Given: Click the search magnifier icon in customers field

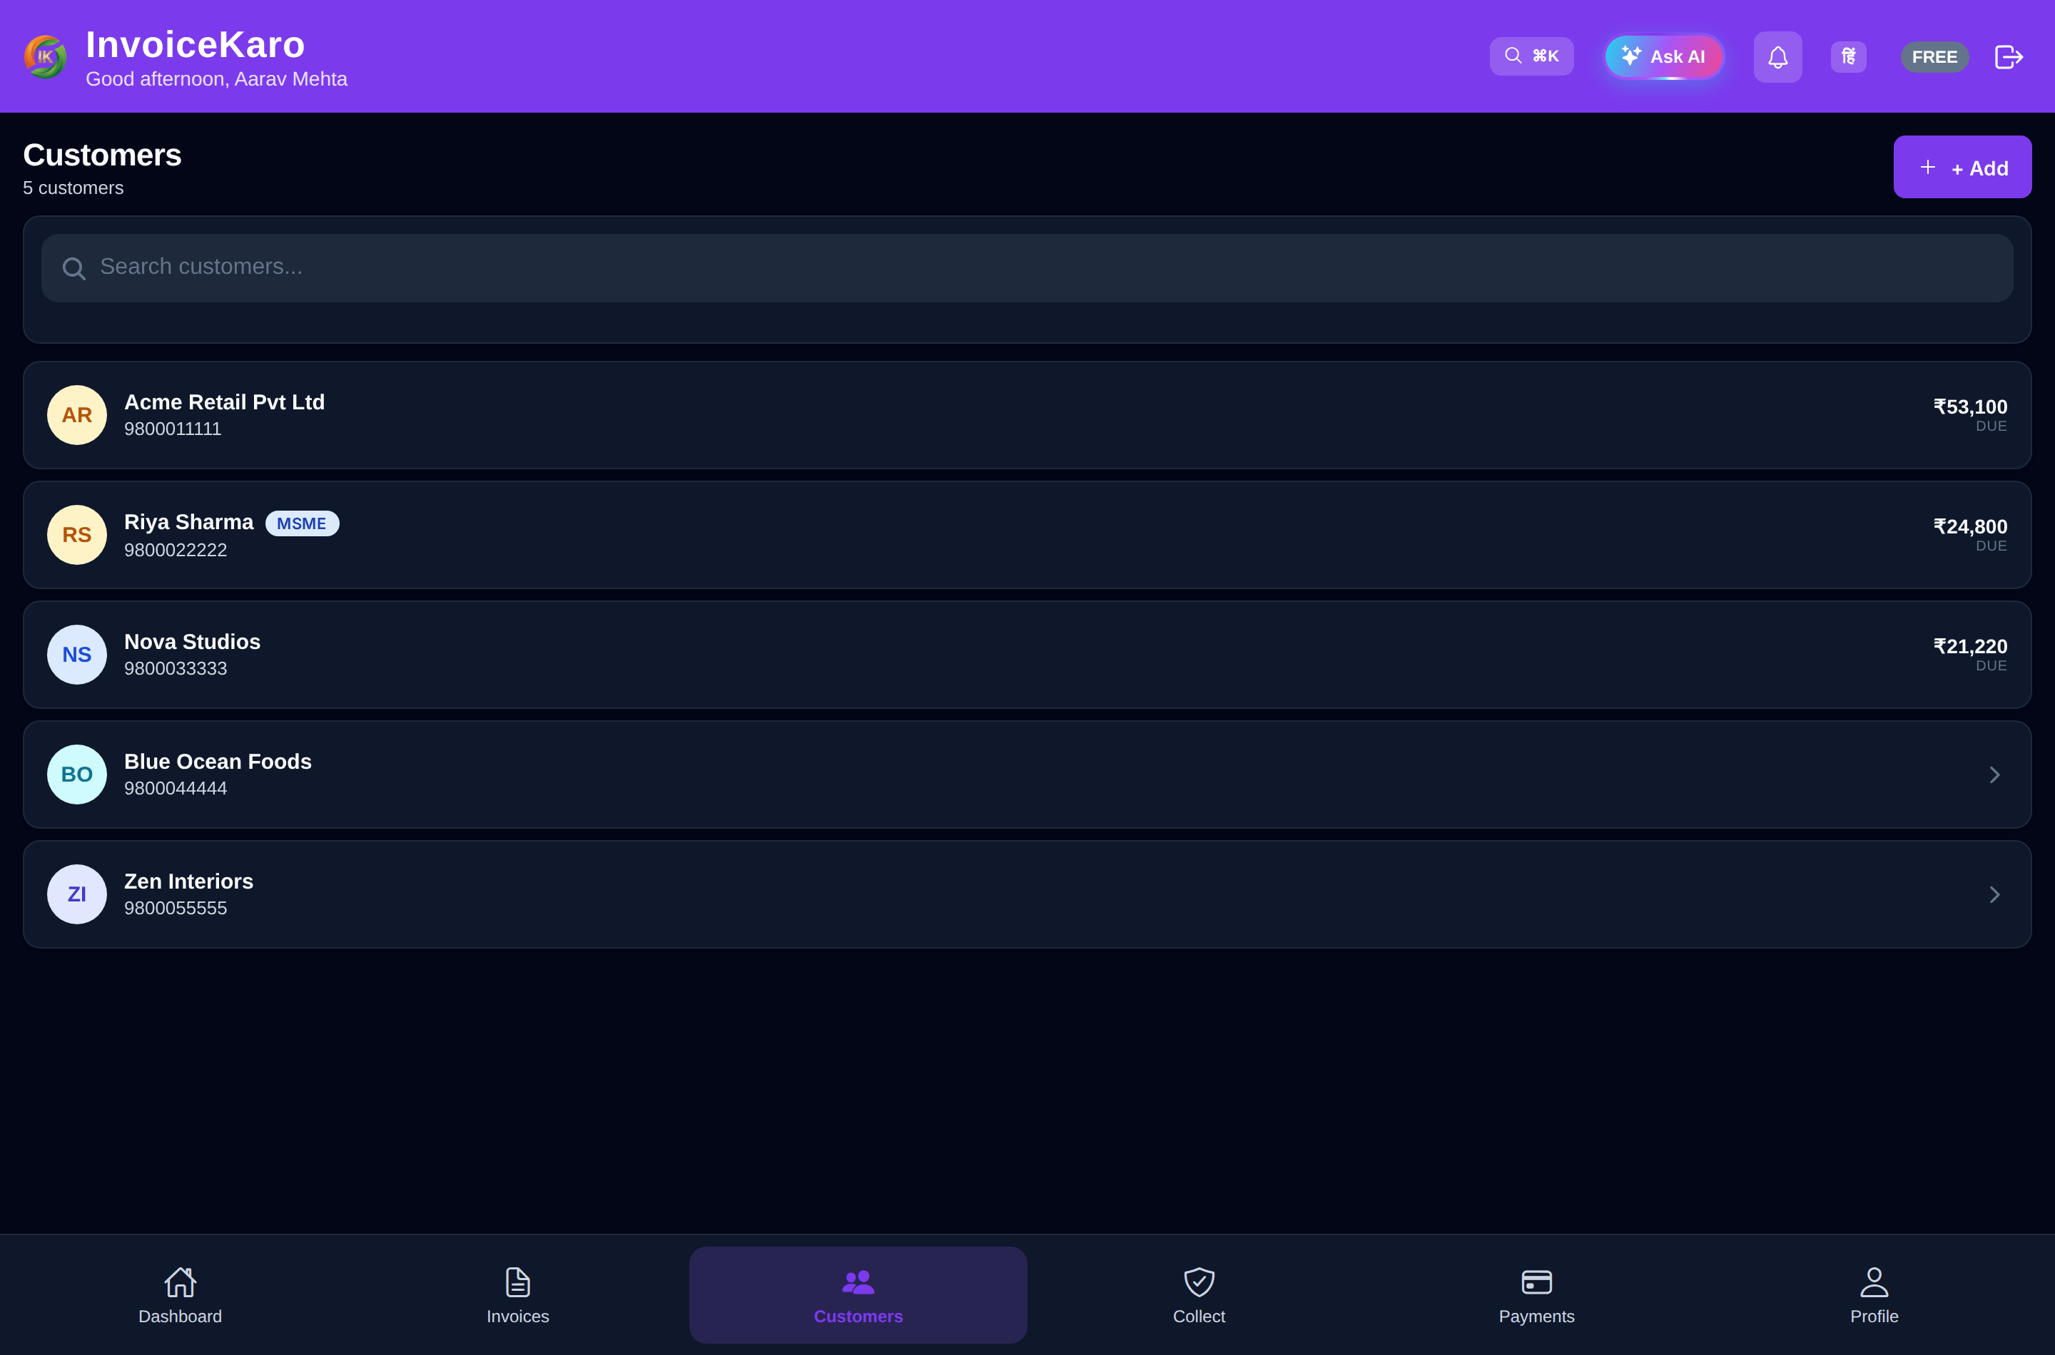Looking at the screenshot, I should [73, 269].
